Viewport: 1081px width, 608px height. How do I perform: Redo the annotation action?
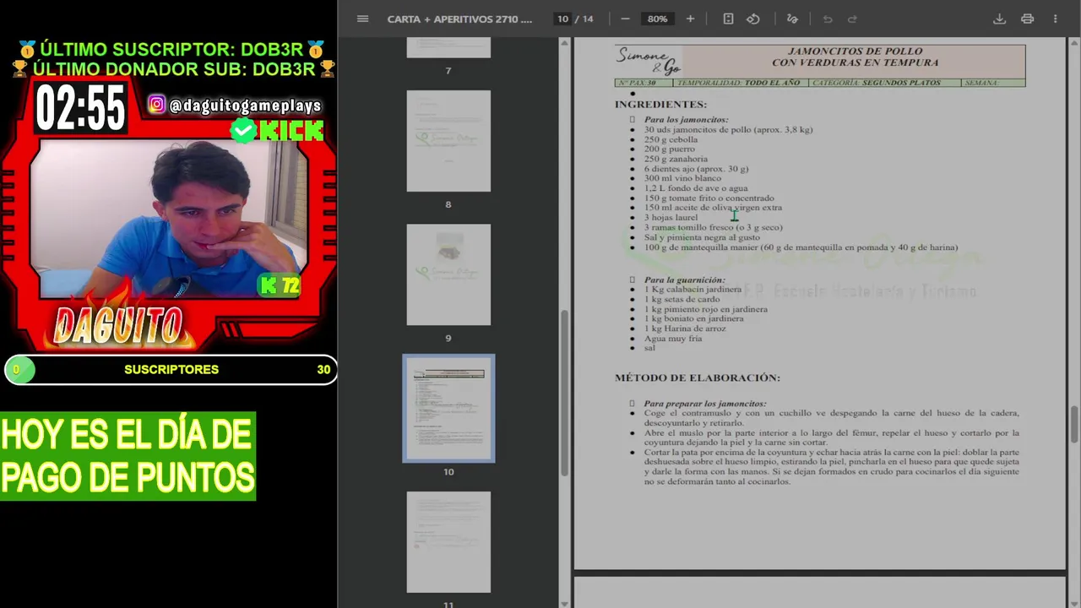852,19
